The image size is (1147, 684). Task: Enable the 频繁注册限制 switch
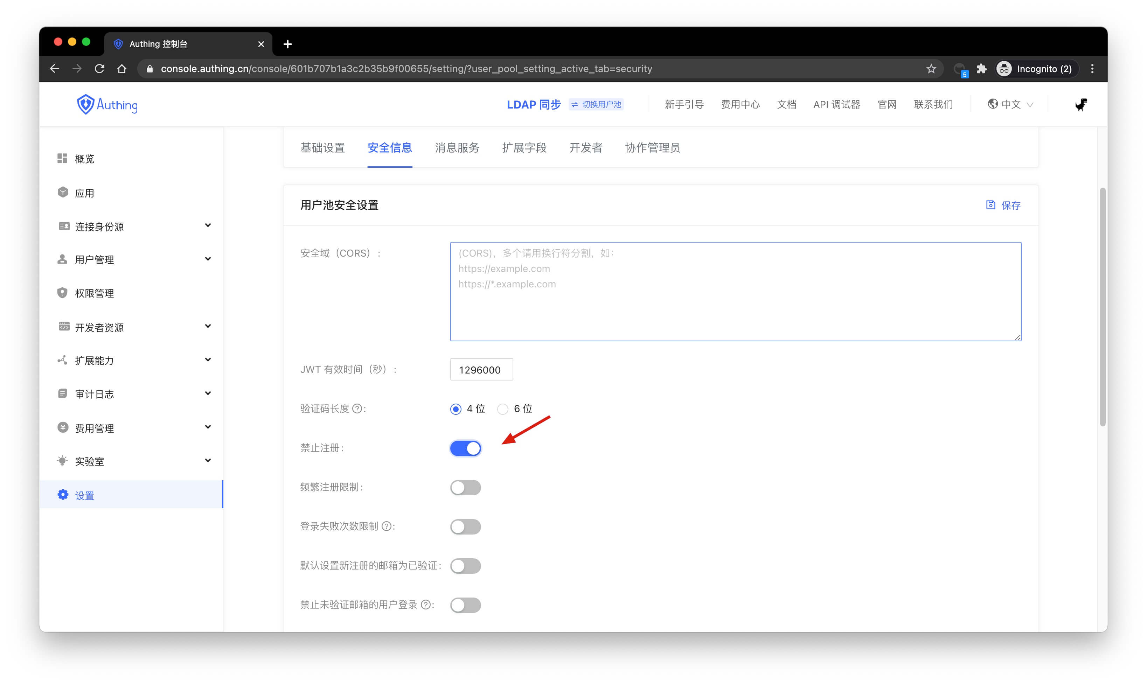pyautogui.click(x=465, y=488)
